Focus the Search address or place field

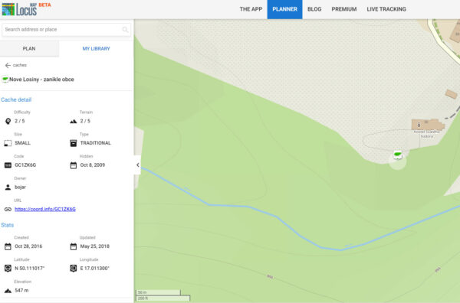pyautogui.click(x=66, y=30)
